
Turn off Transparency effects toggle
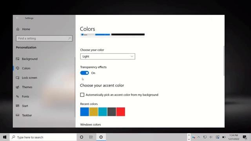coord(85,73)
